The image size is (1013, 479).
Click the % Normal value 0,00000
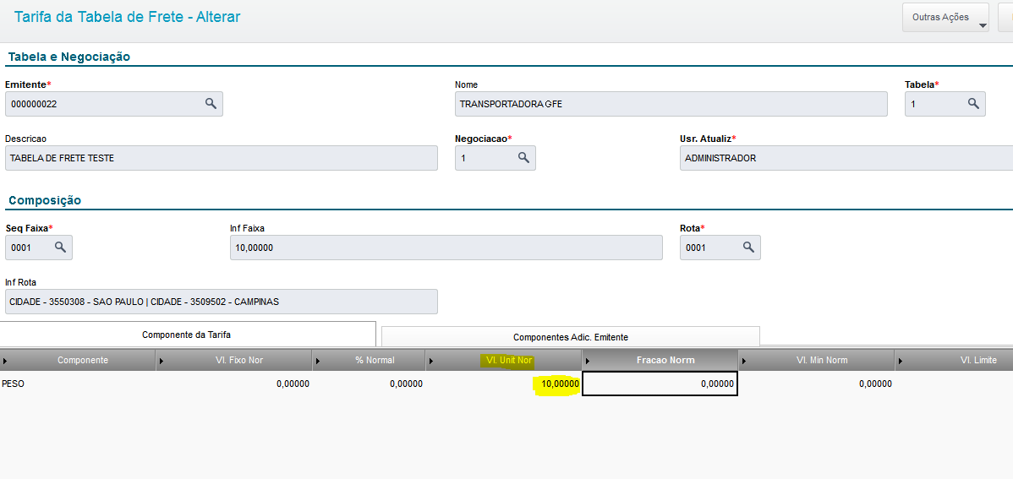[x=406, y=384]
